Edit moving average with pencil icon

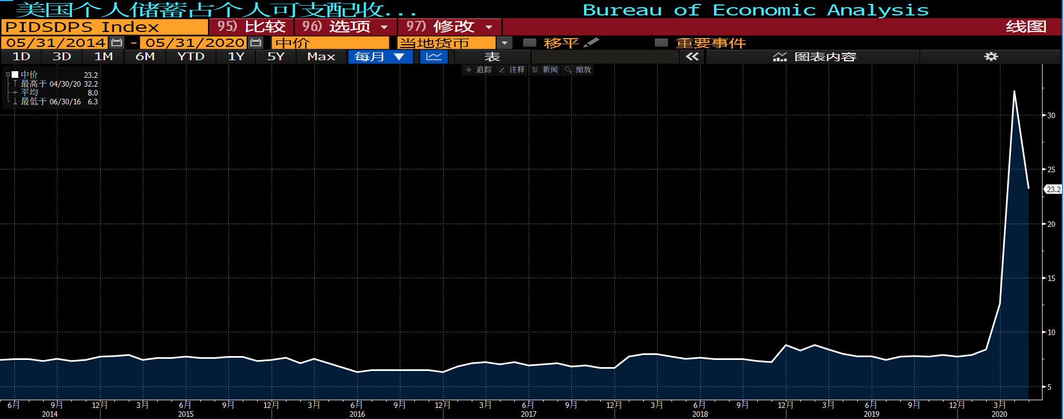pos(591,43)
